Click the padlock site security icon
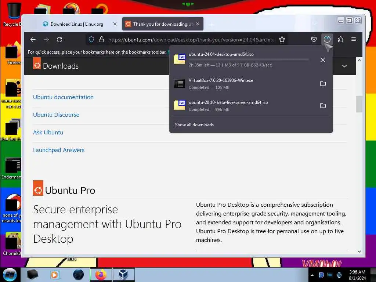The image size is (376, 282). click(x=102, y=39)
